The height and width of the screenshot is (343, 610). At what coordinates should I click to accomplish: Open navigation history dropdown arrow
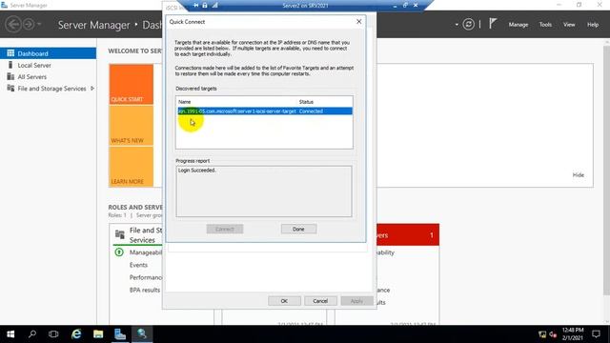pos(39,24)
